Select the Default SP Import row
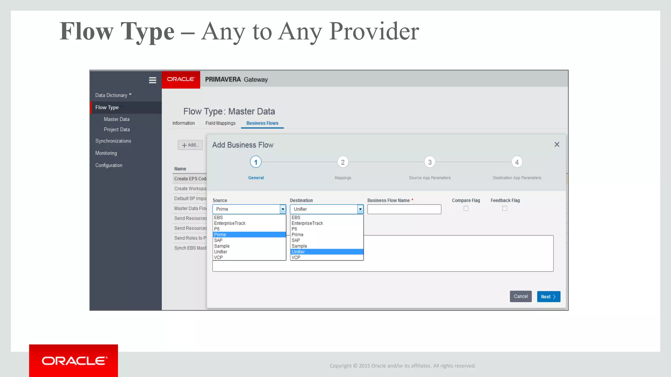671x377 pixels. (x=190, y=199)
